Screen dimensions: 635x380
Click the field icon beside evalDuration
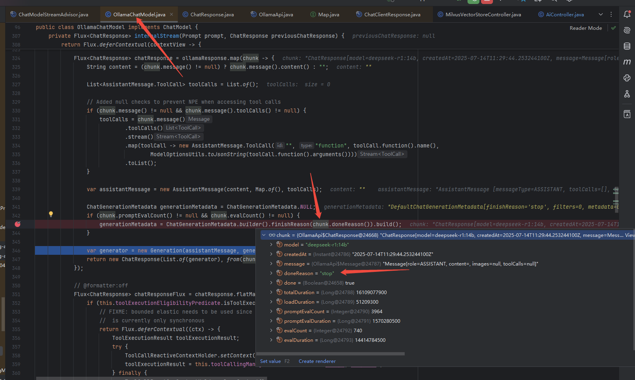click(279, 340)
